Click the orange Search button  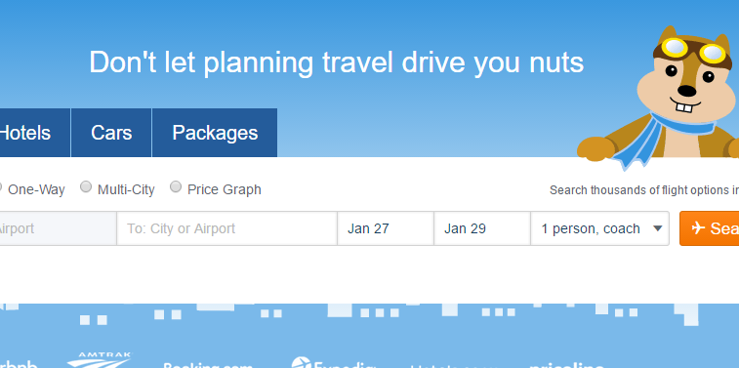(x=710, y=228)
